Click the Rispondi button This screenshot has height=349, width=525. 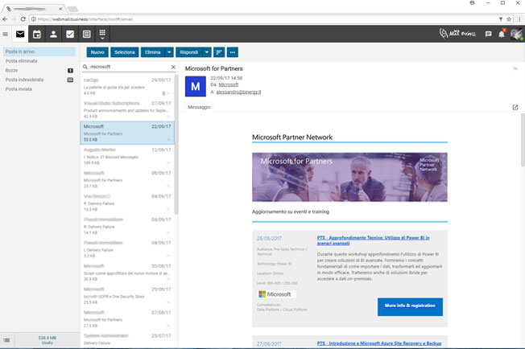(189, 52)
